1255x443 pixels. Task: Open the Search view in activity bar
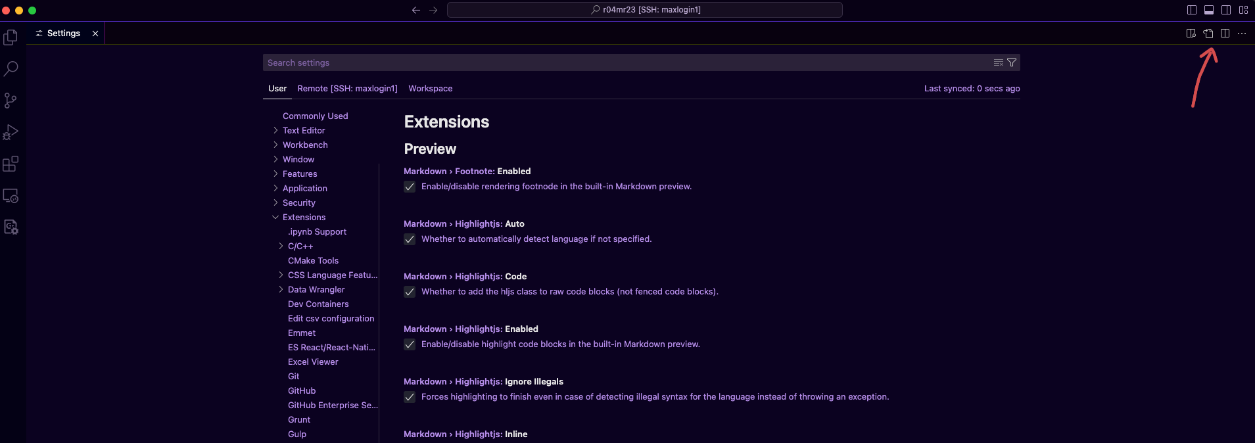(11, 68)
